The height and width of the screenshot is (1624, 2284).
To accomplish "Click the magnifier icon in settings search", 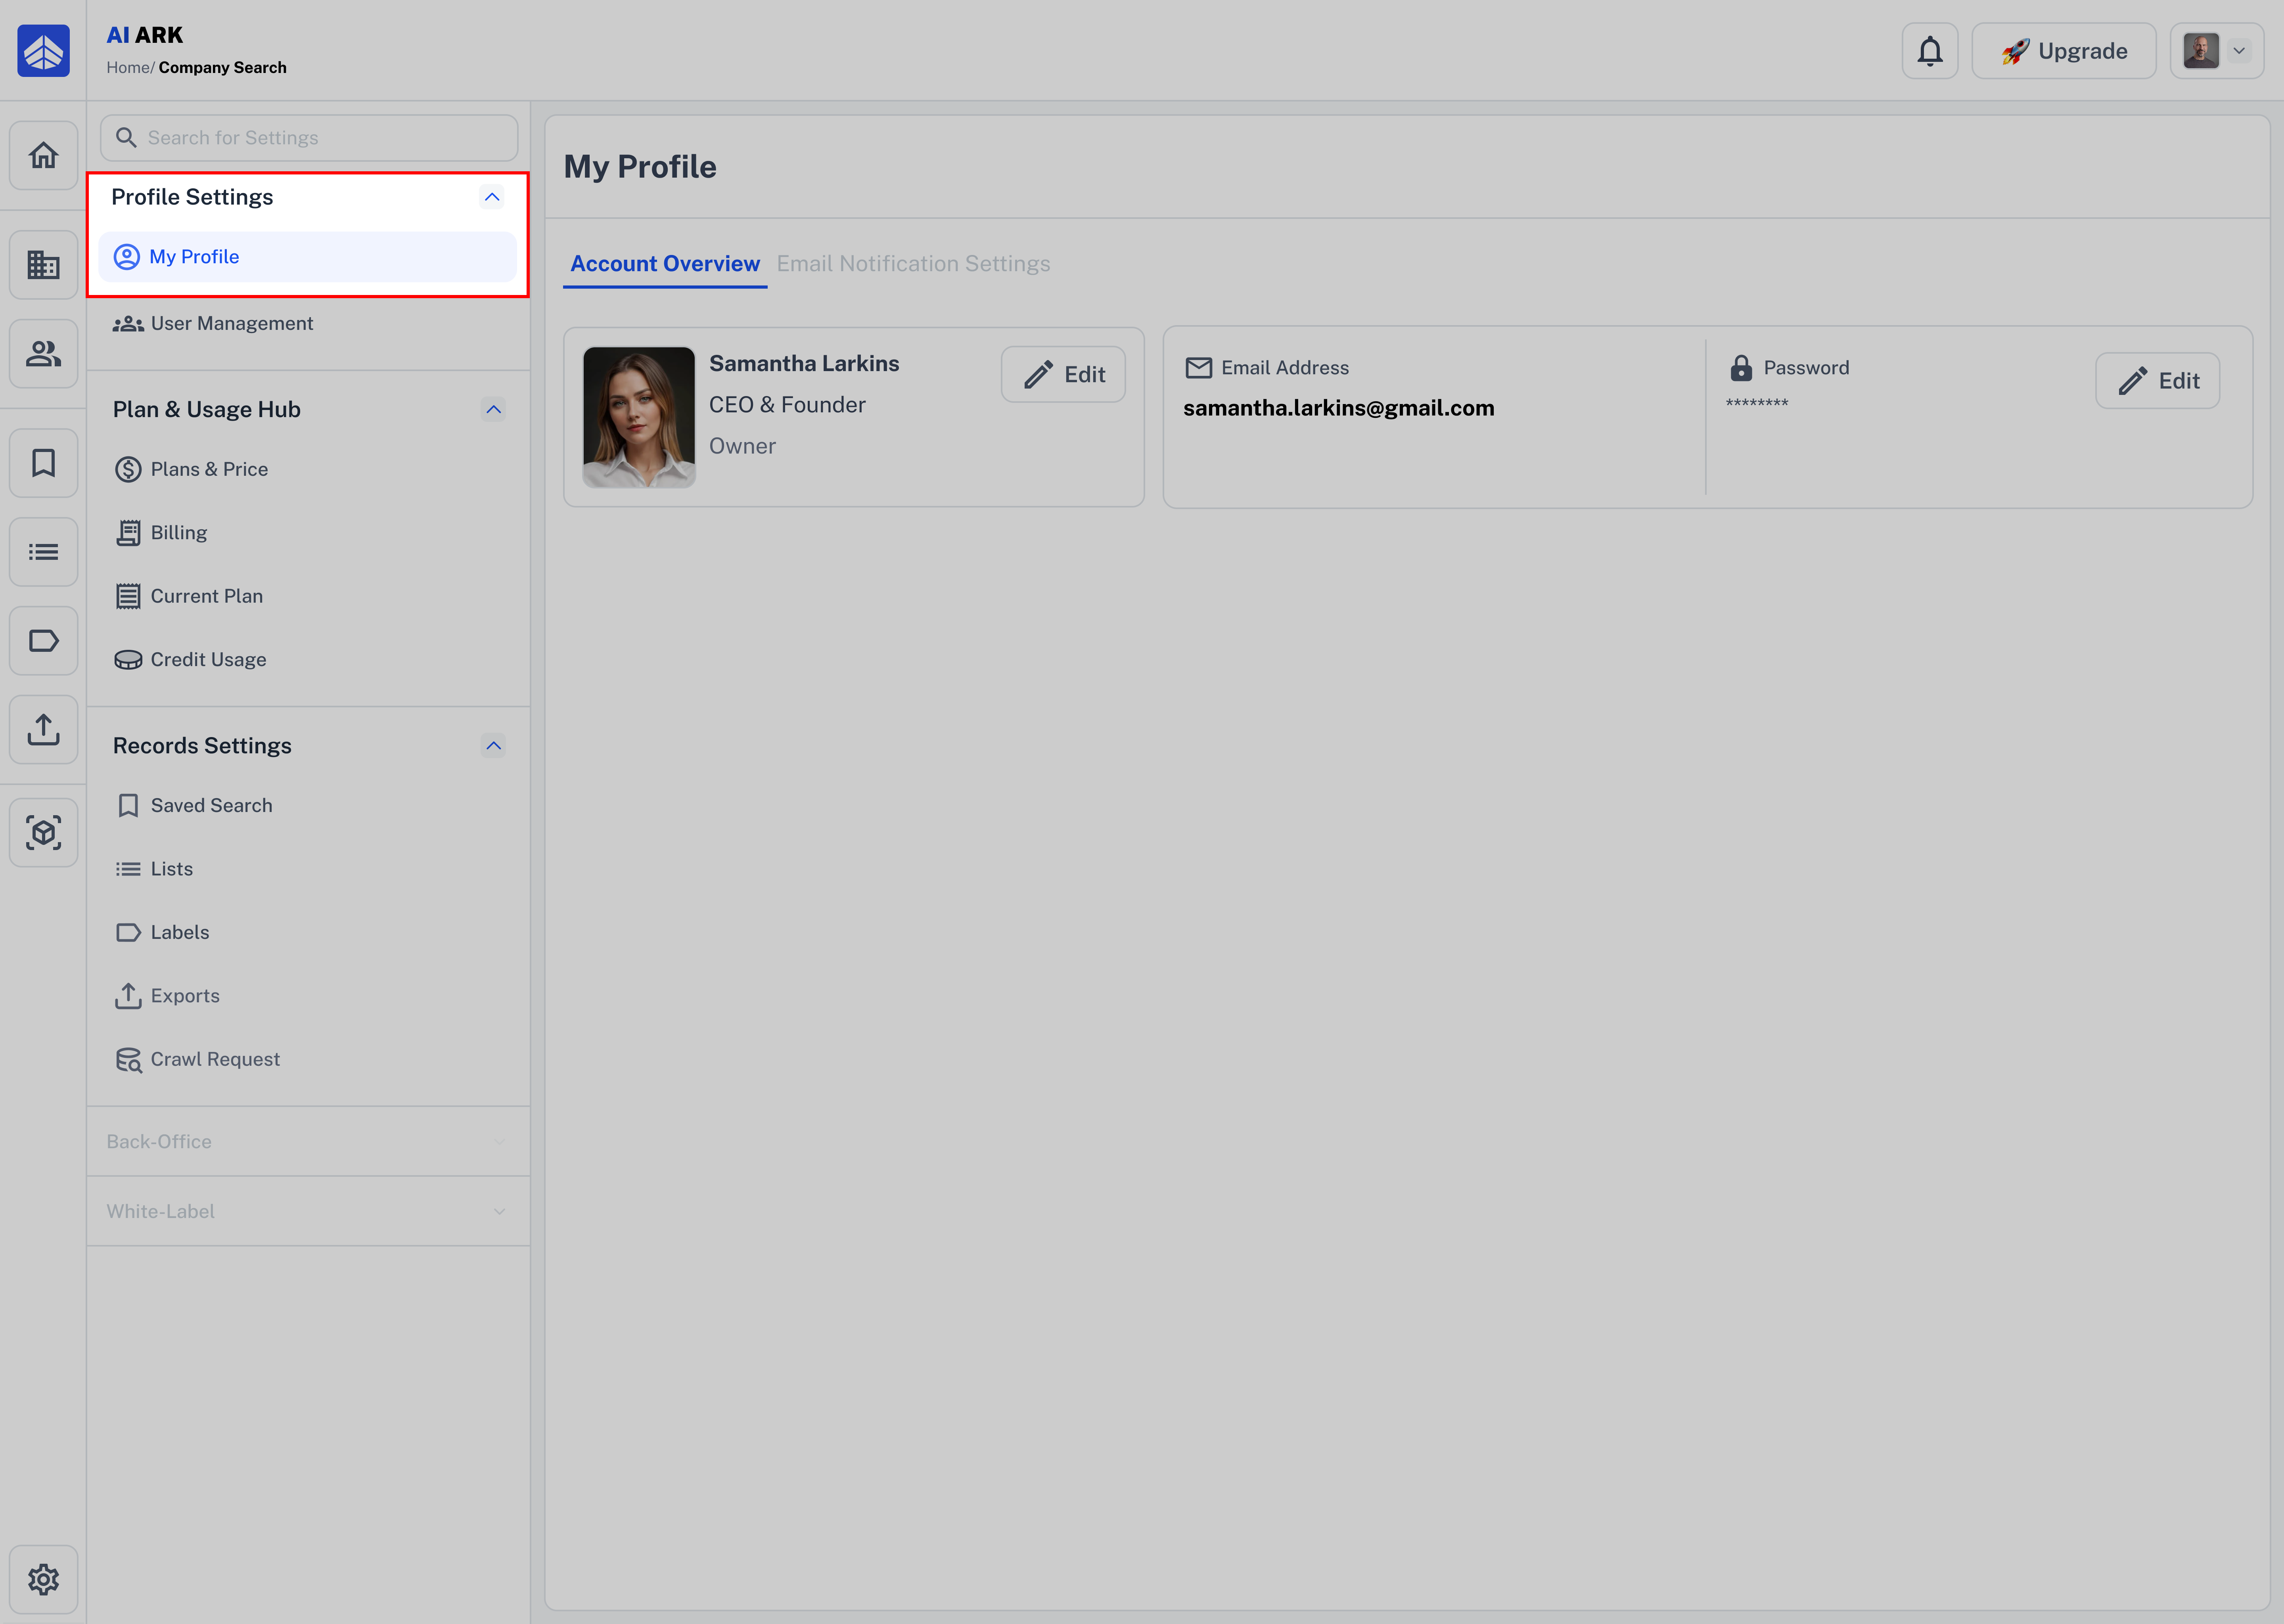I will coord(126,138).
